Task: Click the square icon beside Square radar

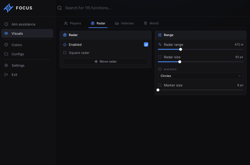Action: coord(65,53)
